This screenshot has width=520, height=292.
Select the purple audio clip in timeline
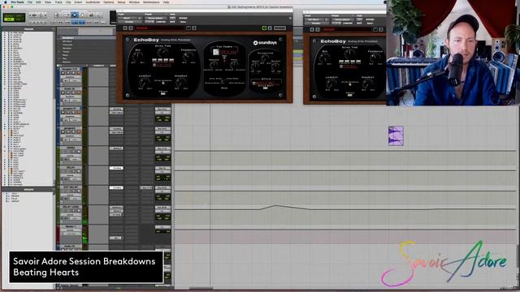tap(396, 135)
